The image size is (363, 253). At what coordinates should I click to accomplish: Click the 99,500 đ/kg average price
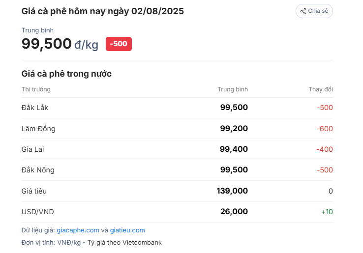(60, 44)
